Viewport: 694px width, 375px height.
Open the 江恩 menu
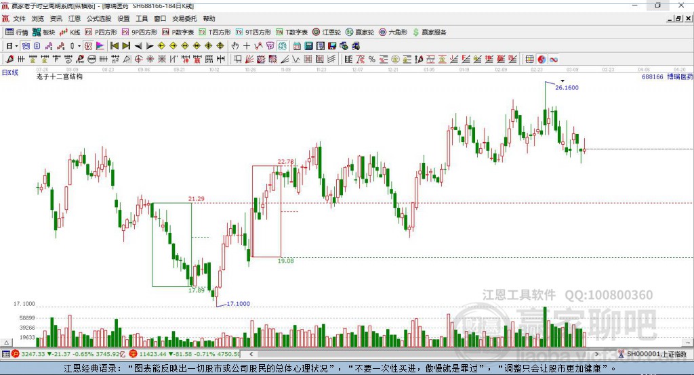pos(75,18)
